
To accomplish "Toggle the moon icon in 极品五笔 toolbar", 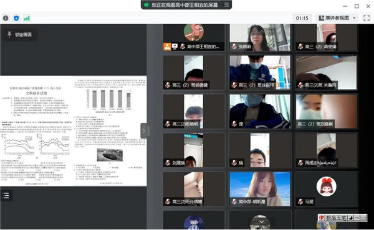I will 350,218.
